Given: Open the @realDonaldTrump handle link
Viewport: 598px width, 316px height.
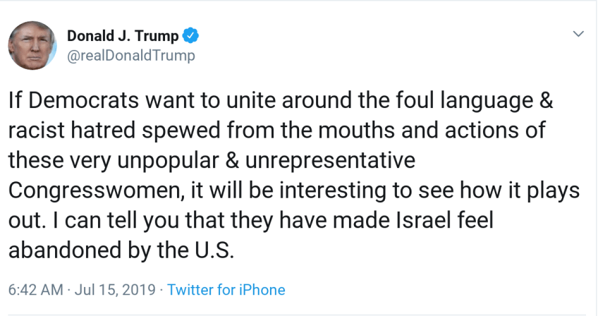Looking at the screenshot, I should 130,55.
